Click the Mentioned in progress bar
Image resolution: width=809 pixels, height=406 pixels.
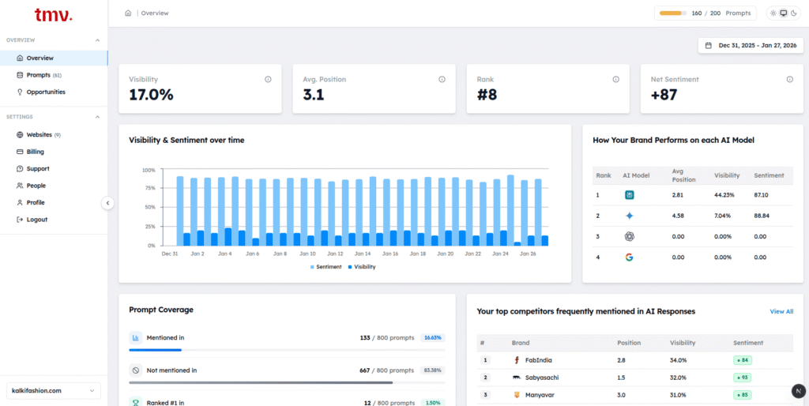tap(287, 350)
